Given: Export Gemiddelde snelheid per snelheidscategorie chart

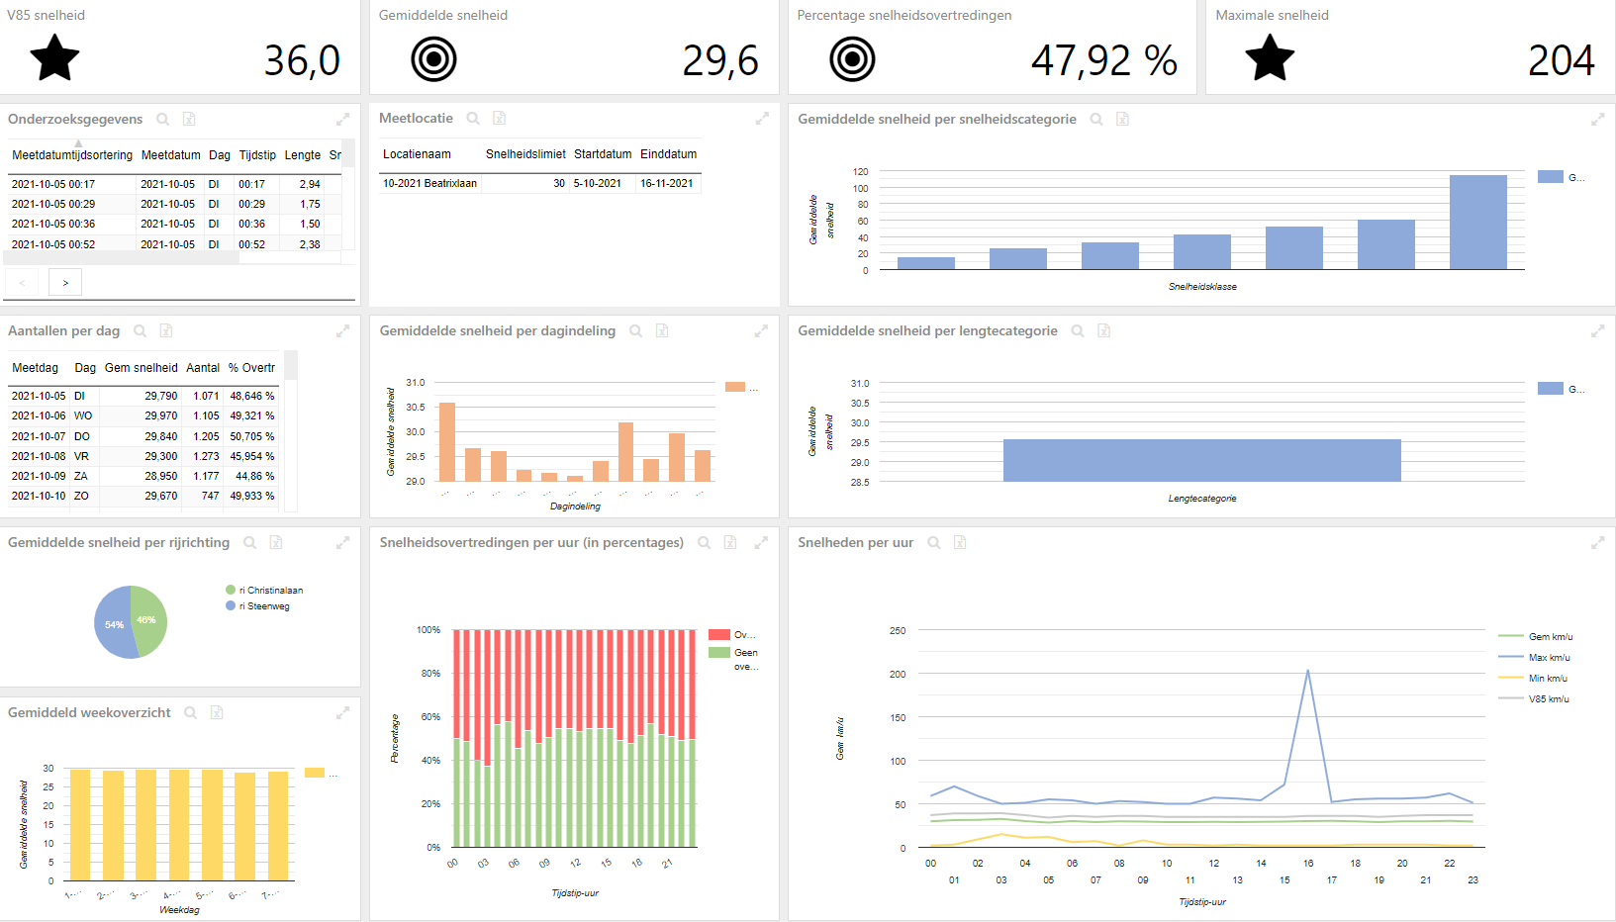Looking at the screenshot, I should (x=1123, y=119).
